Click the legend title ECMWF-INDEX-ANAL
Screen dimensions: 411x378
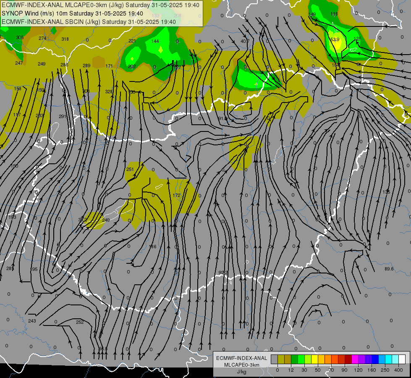(242, 358)
